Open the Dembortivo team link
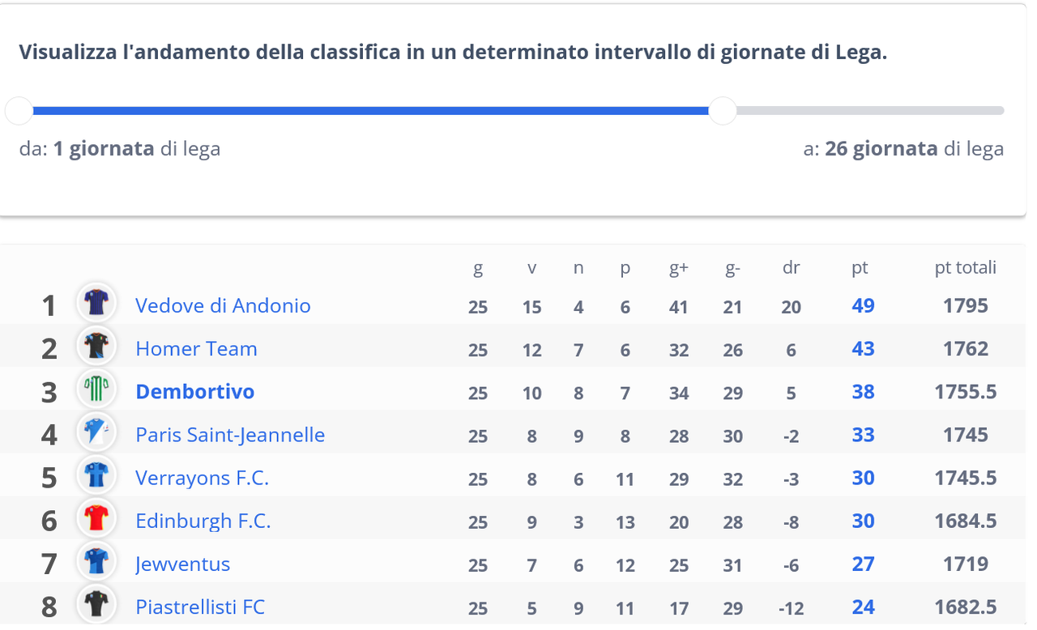Screen dimensions: 1037x630 pyautogui.click(x=194, y=391)
